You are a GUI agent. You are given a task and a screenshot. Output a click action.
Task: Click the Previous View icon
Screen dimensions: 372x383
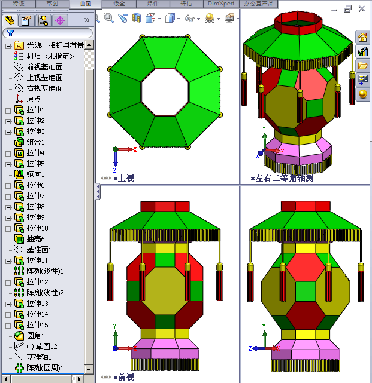(123, 18)
